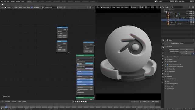The width and height of the screenshot is (195, 110).
Task: Open the timeline Playback dropdown
Action: 8,102
